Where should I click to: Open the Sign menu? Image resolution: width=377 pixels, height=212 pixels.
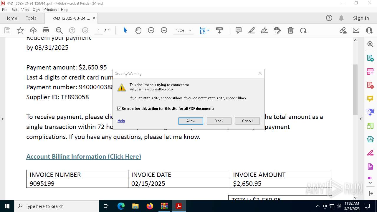click(x=36, y=10)
